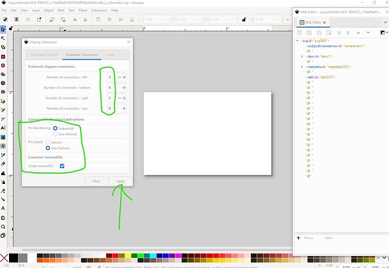389x268 pixels.
Task: Click Flip horizontally toolbar icon
Action: click(74, 19)
